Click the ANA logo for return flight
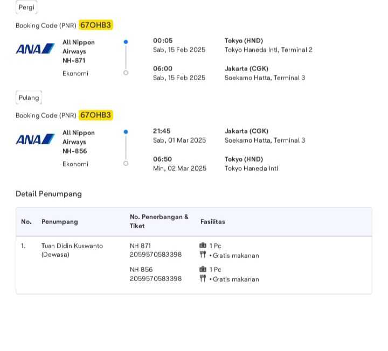This screenshot has width=388, height=351. click(35, 139)
